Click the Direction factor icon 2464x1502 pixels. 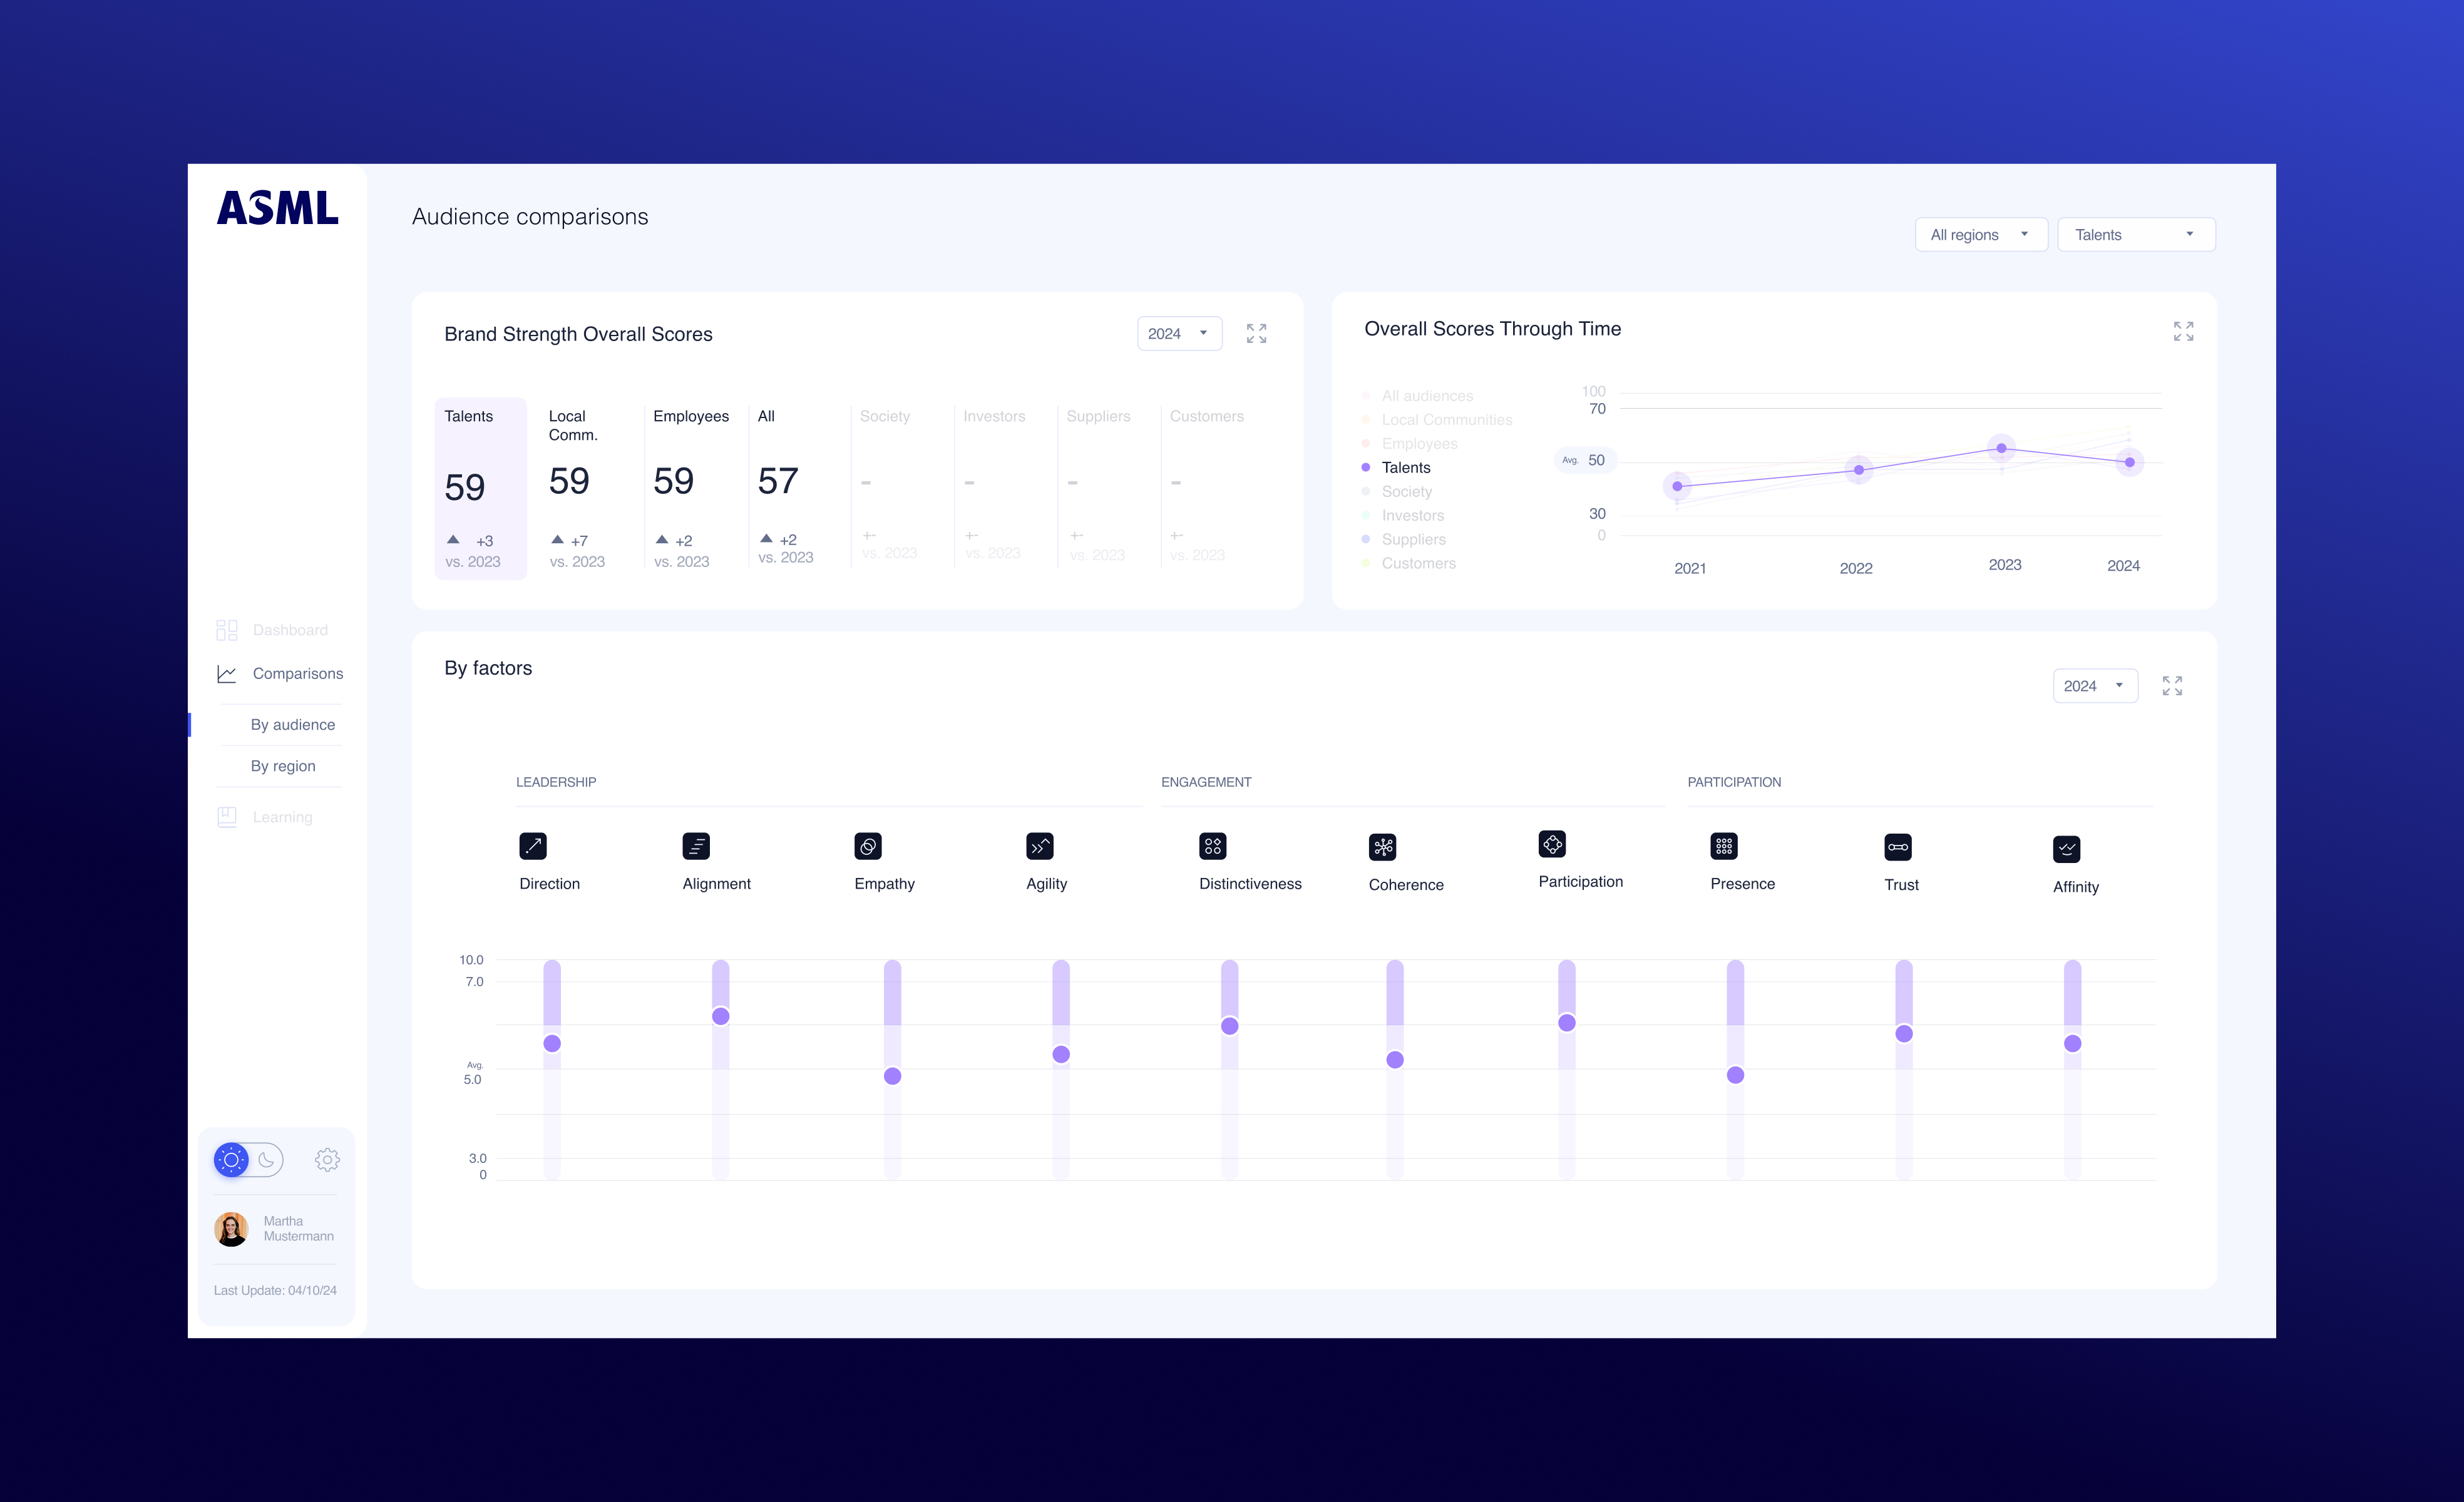click(533, 846)
